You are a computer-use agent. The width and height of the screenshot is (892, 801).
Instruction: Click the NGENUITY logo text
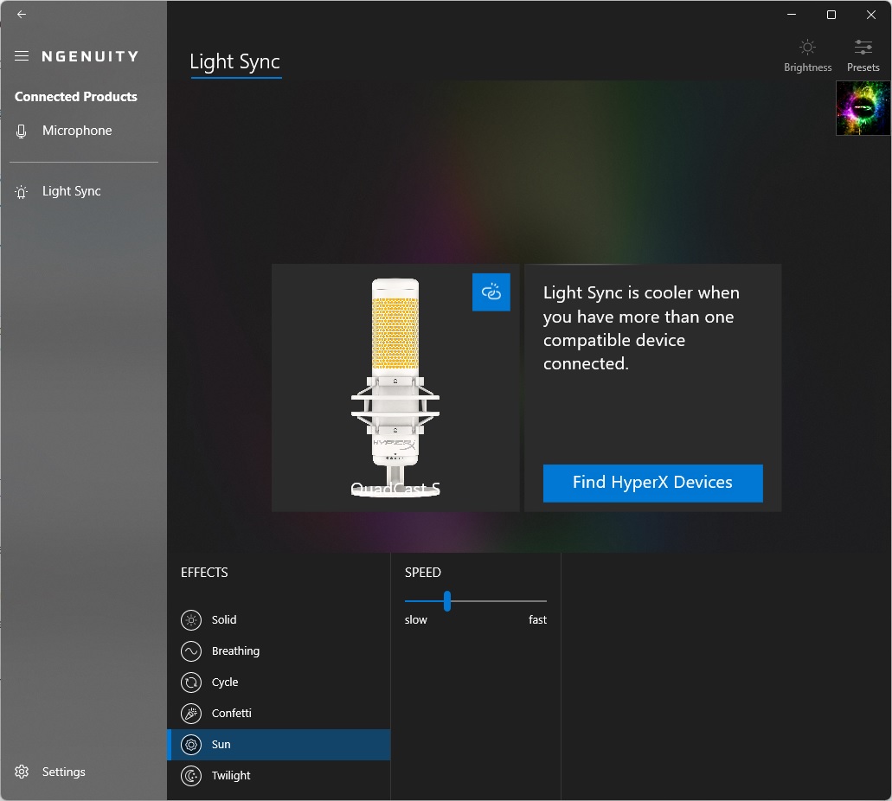[90, 56]
